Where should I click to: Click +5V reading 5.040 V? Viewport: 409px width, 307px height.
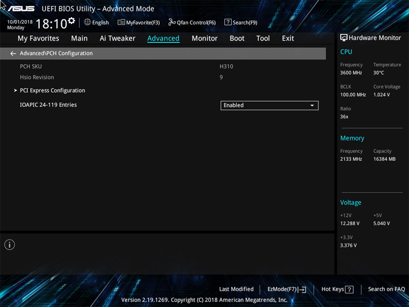pyautogui.click(x=381, y=223)
